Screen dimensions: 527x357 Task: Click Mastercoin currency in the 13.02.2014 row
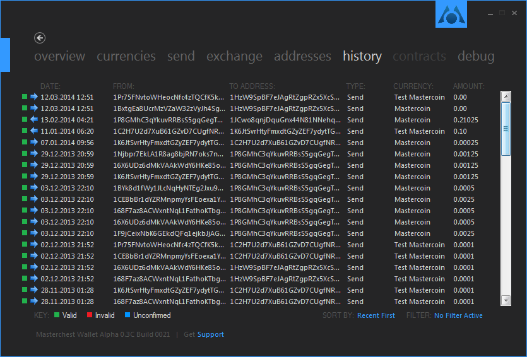coord(412,120)
